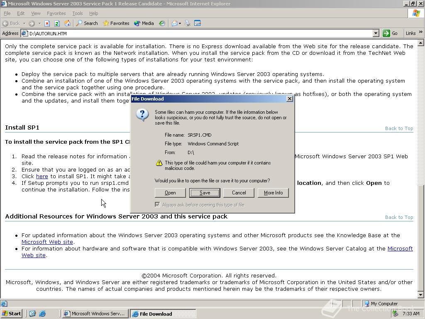Click the warning triangle icon in dialog

pyautogui.click(x=159, y=163)
